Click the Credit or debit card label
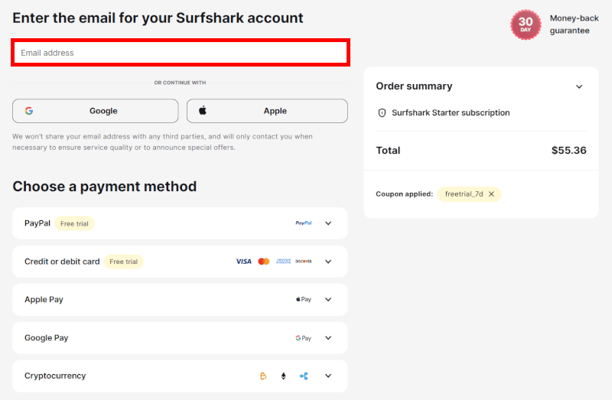The image size is (612, 400). [x=62, y=262]
